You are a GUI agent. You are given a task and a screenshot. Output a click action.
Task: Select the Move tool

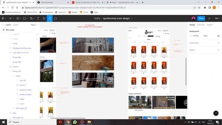[10, 18]
